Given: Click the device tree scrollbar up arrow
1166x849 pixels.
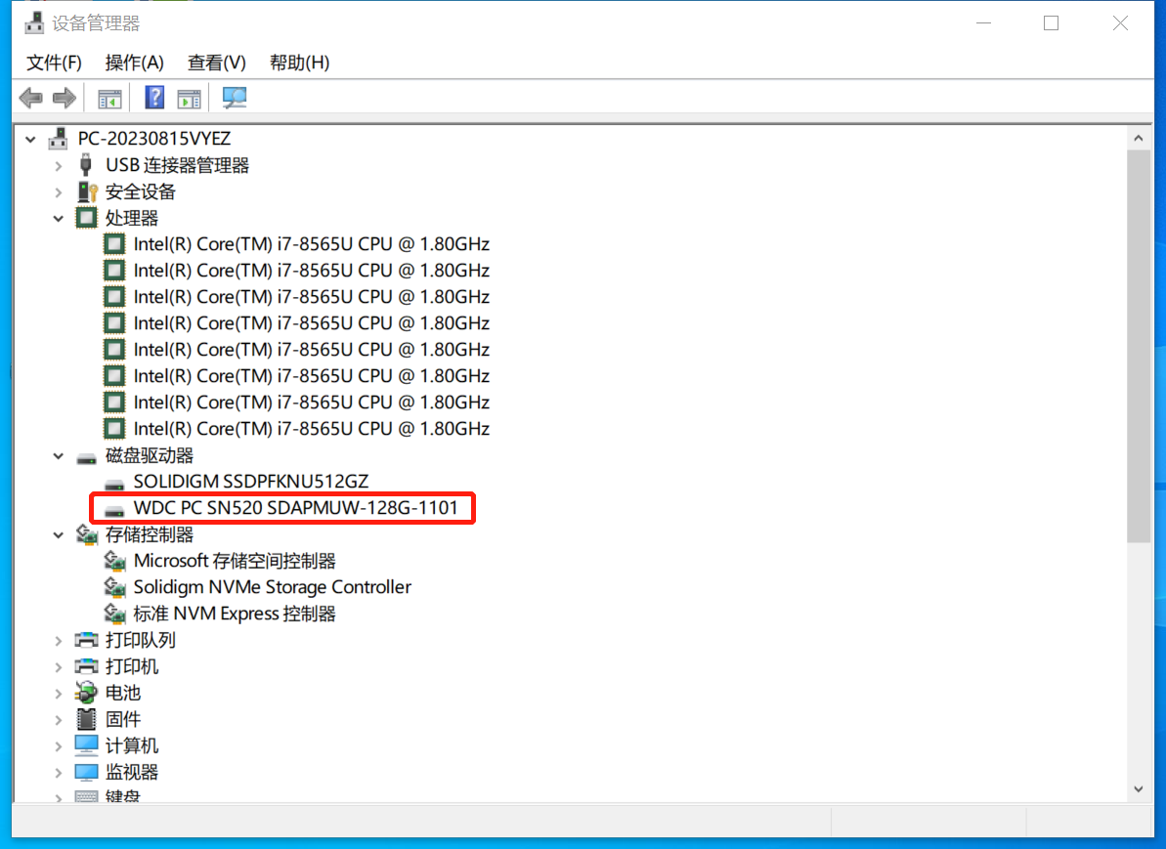Looking at the screenshot, I should click(x=1139, y=139).
